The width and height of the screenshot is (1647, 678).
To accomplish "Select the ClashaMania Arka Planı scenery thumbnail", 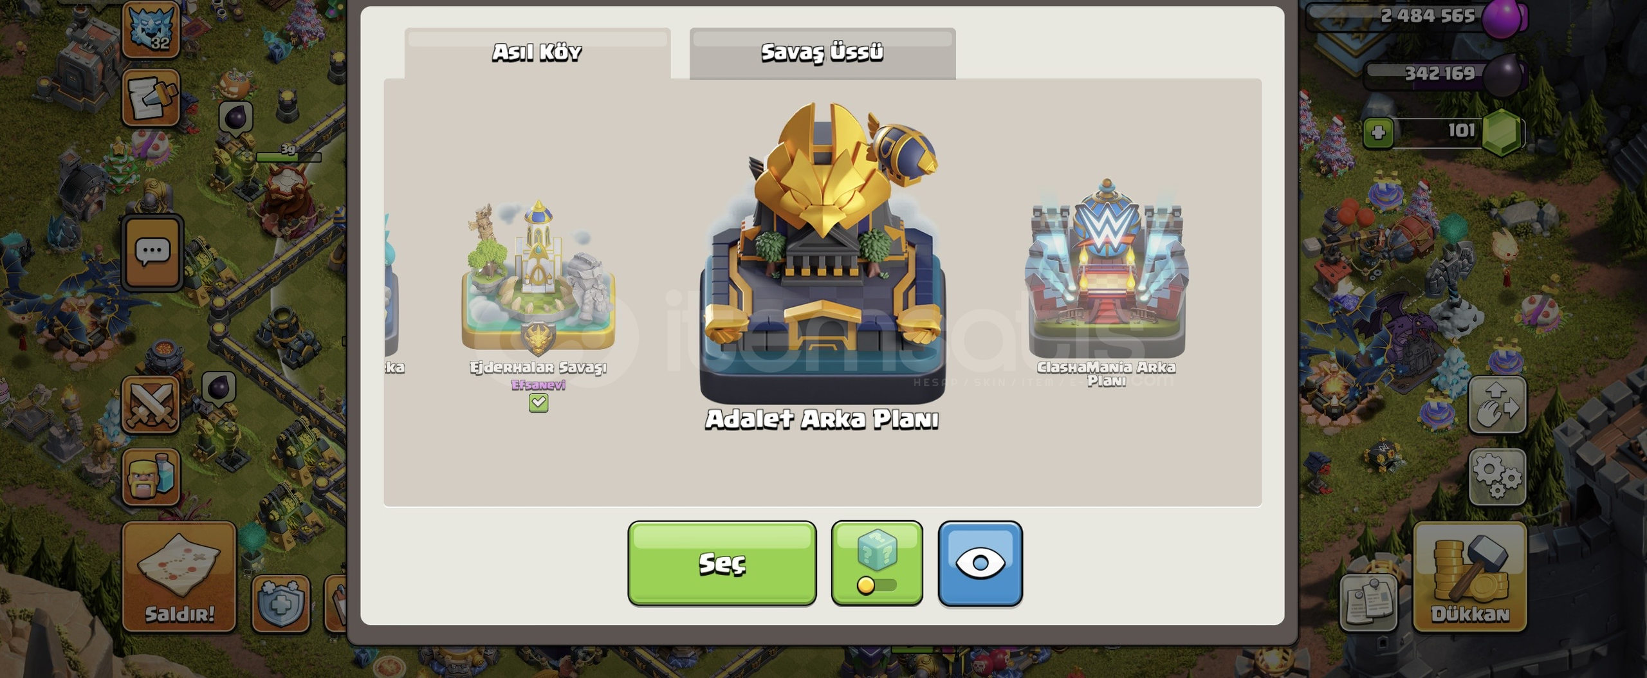I will pos(1107,283).
